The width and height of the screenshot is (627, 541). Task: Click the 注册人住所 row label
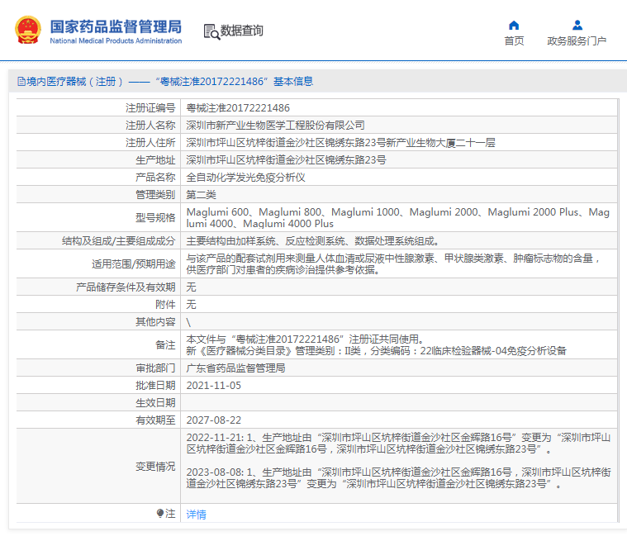point(150,143)
